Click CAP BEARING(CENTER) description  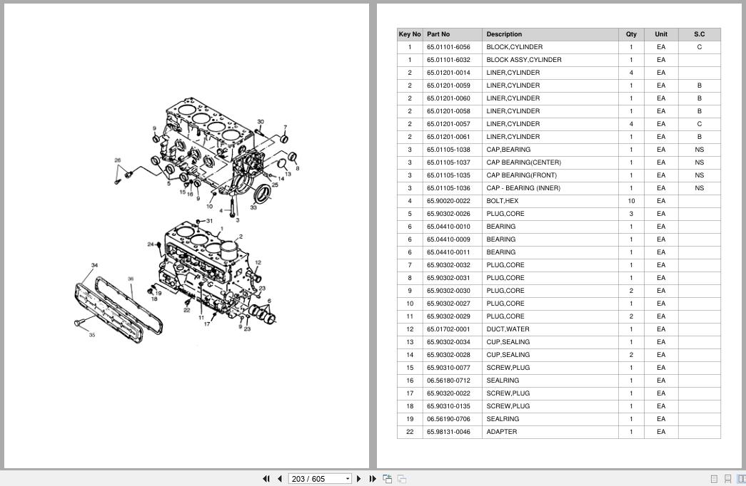523,162
